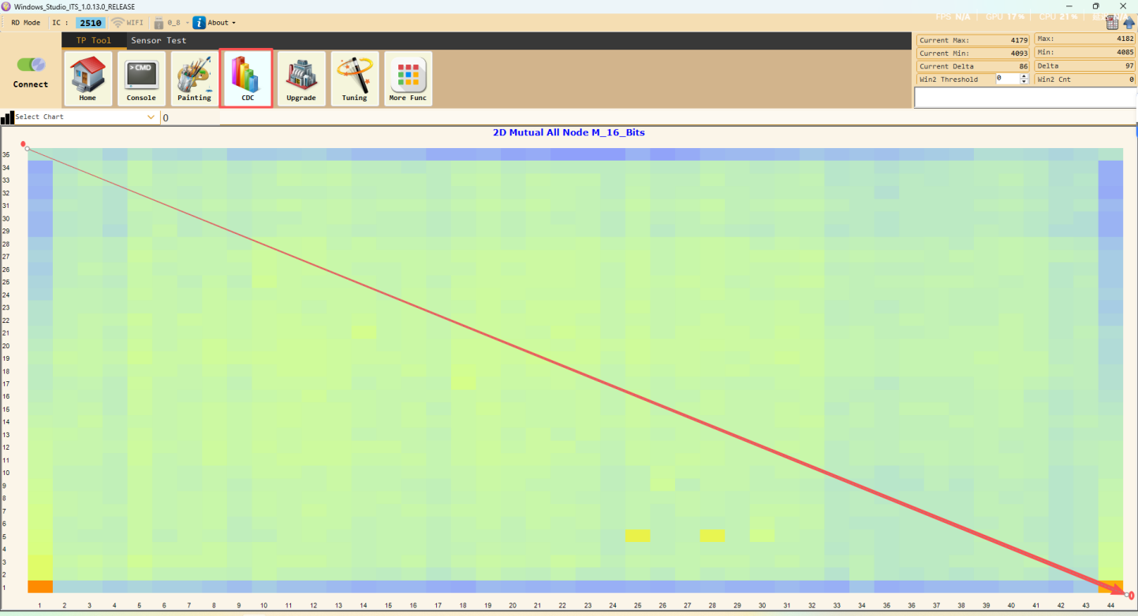Image resolution: width=1138 pixels, height=616 pixels.
Task: Click the orange heatmap cell at row 1
Action: pos(39,587)
